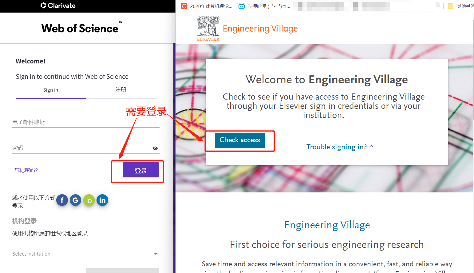Open the Select institution combo box
Screen dimensions: 474x273
click(x=86, y=254)
